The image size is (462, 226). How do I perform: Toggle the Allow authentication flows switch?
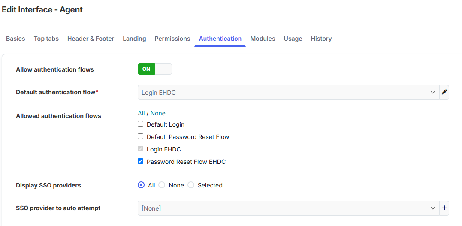point(155,69)
